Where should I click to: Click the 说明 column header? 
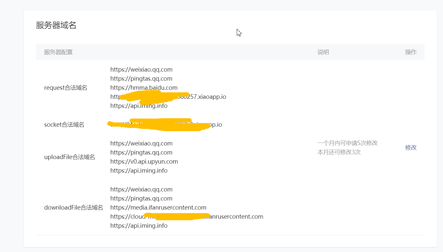pyautogui.click(x=323, y=52)
